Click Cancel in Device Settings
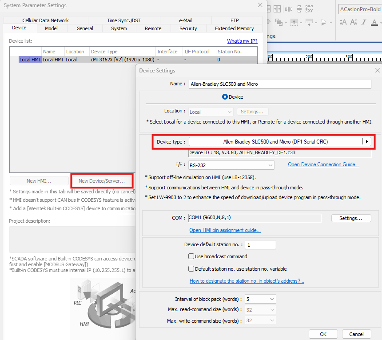The width and height of the screenshot is (382, 340). (x=356, y=334)
